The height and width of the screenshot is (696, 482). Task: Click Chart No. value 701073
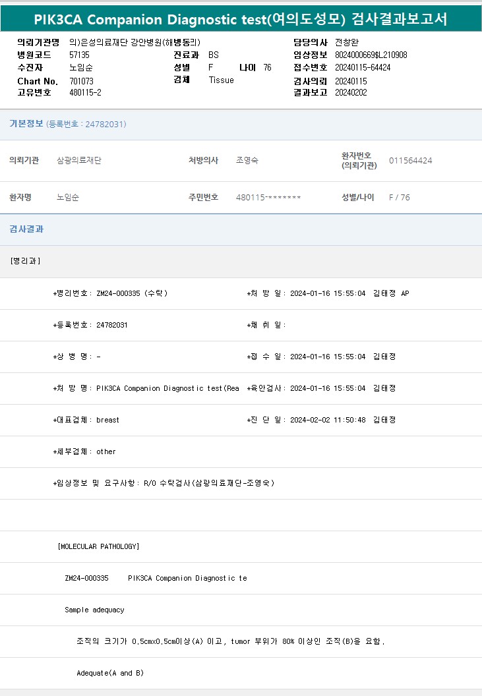(81, 81)
